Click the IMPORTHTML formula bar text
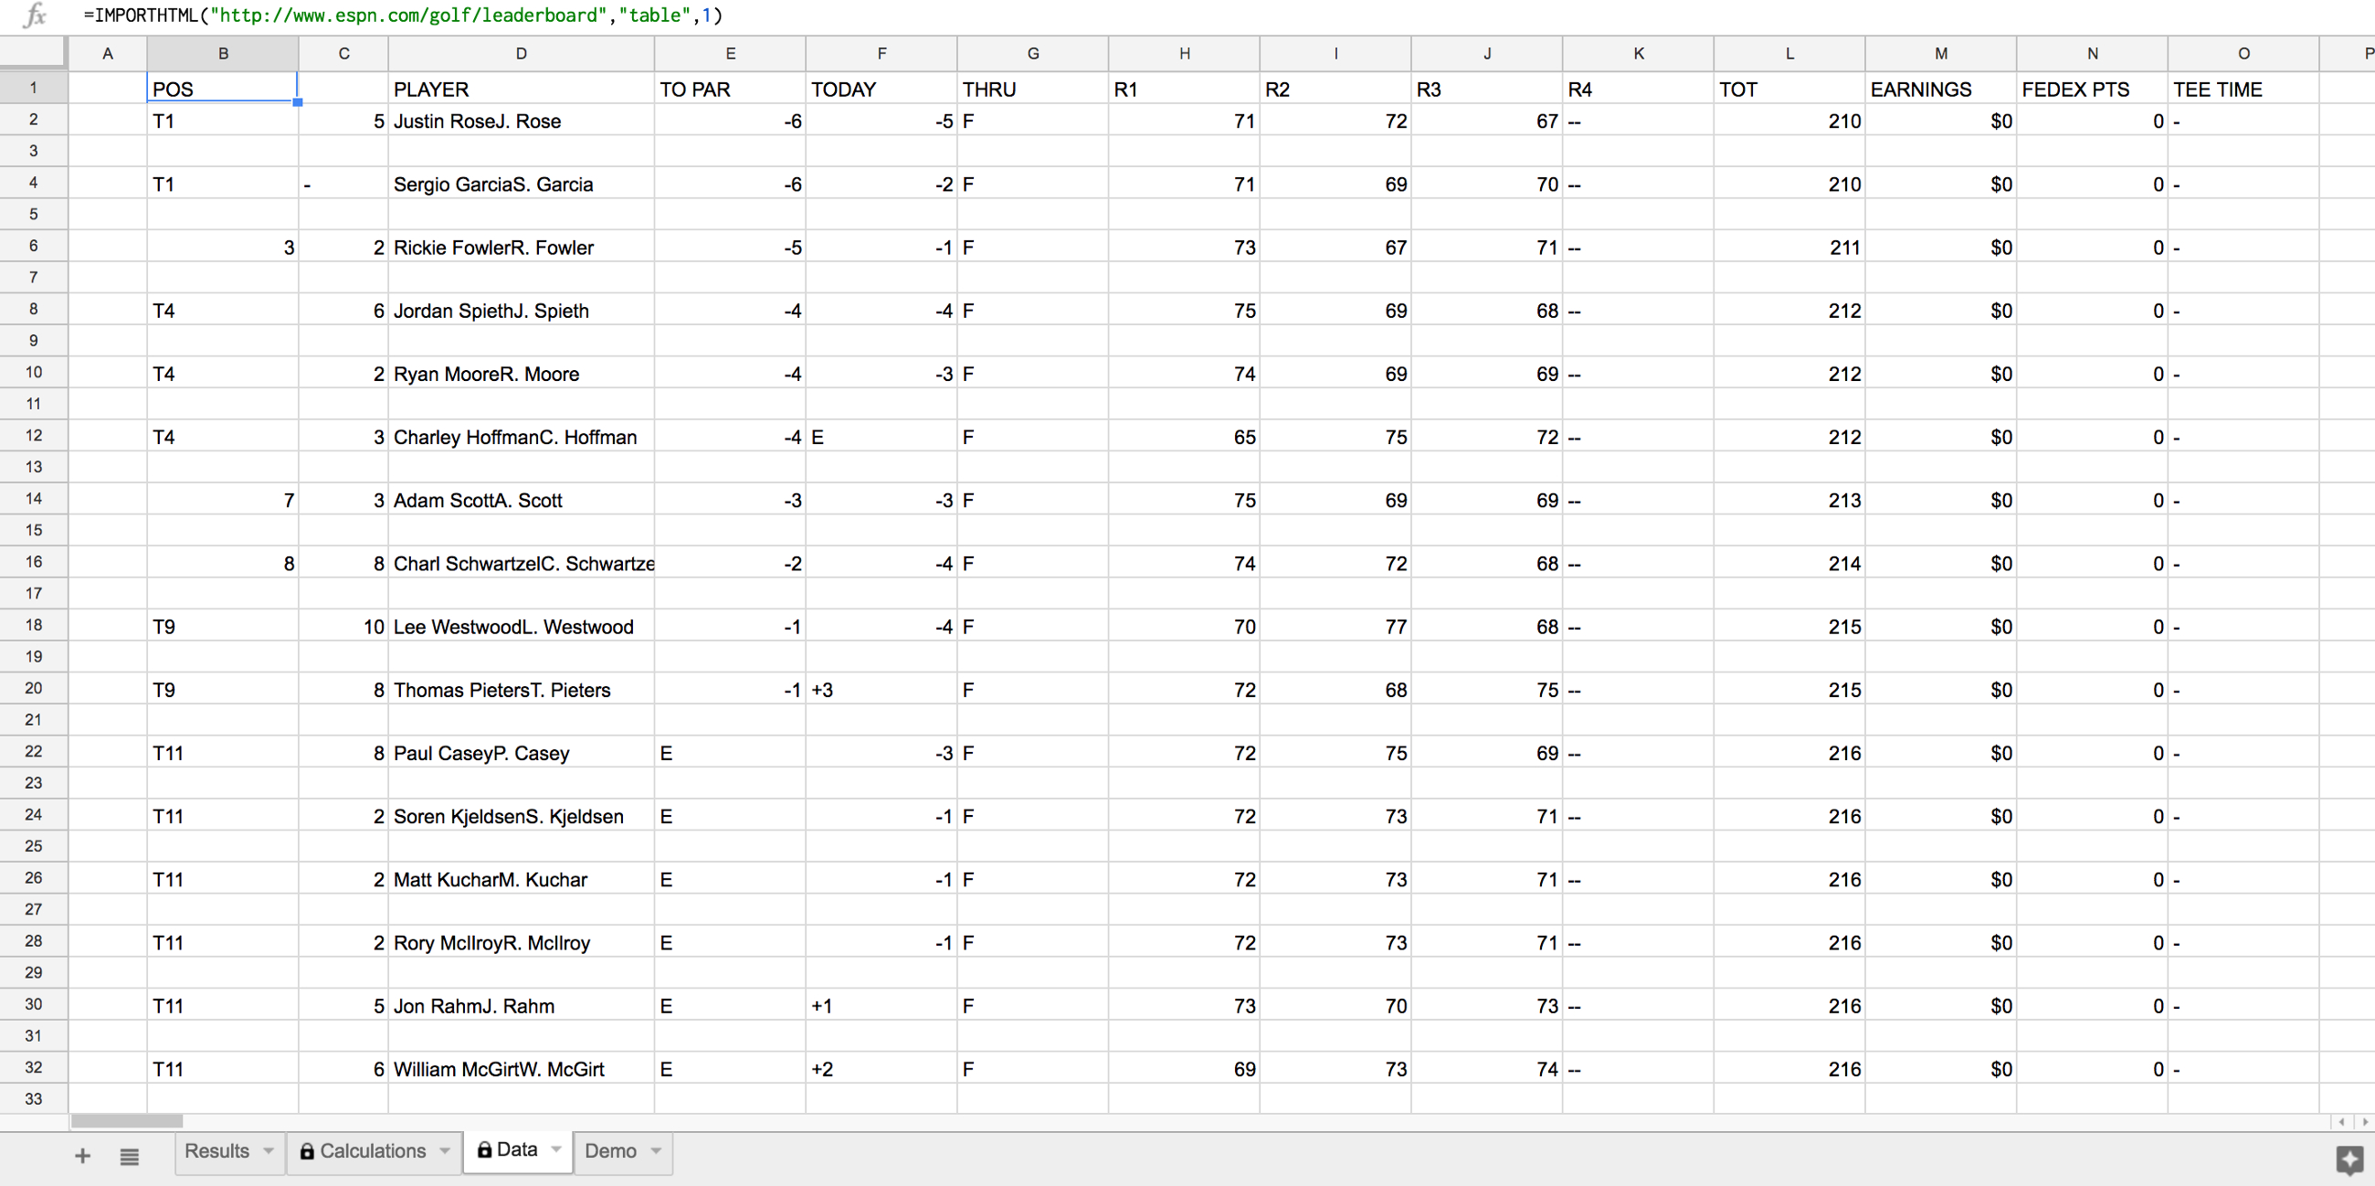The height and width of the screenshot is (1186, 2375). (403, 16)
